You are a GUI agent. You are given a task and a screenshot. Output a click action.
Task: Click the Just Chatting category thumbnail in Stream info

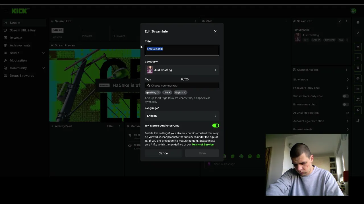coord(298,37)
